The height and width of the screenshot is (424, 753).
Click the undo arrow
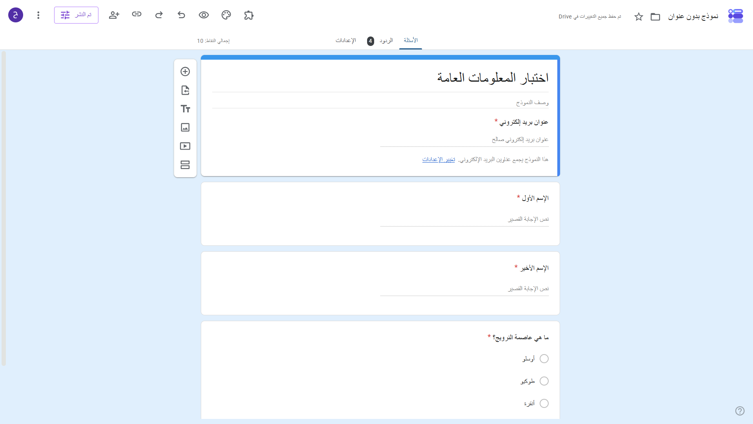181,15
